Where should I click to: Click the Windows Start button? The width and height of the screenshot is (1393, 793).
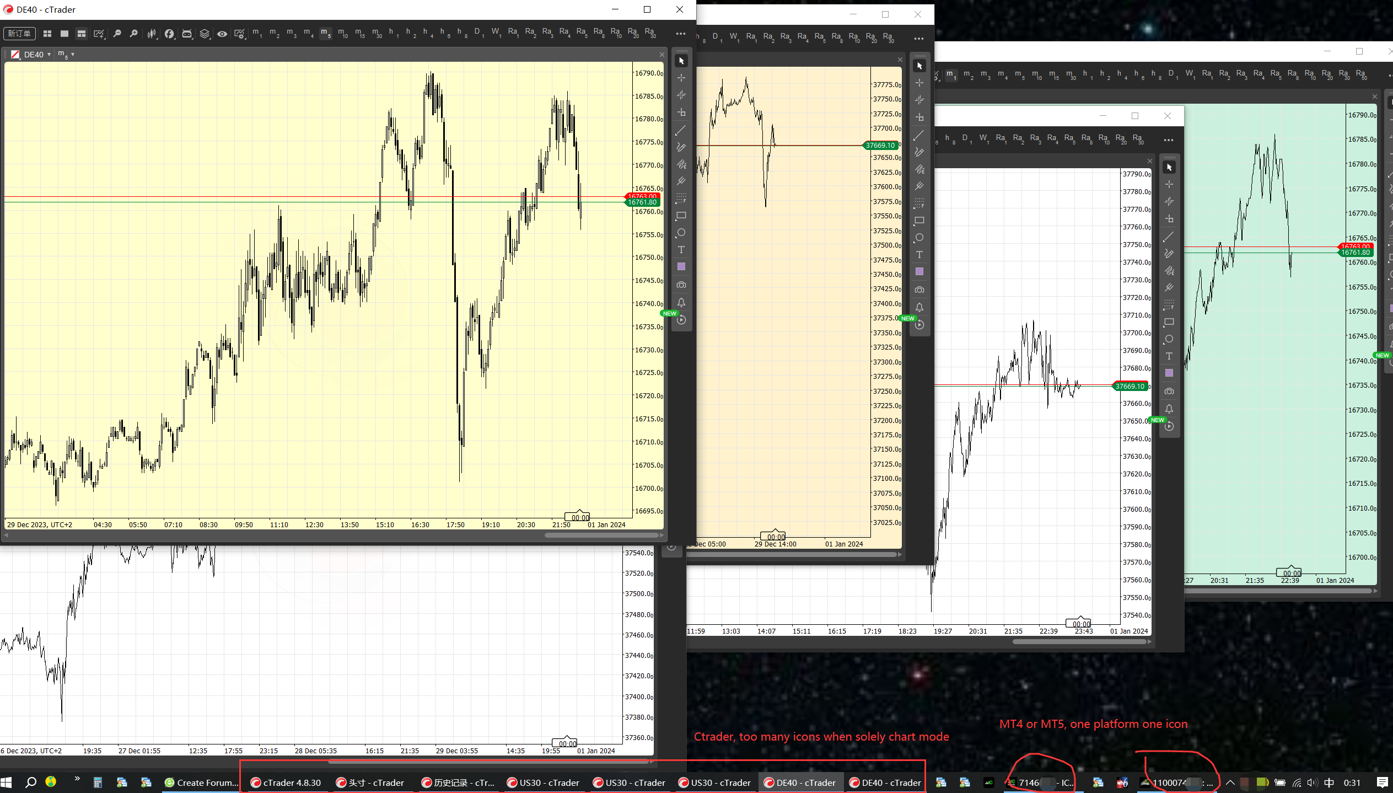[x=6, y=783]
